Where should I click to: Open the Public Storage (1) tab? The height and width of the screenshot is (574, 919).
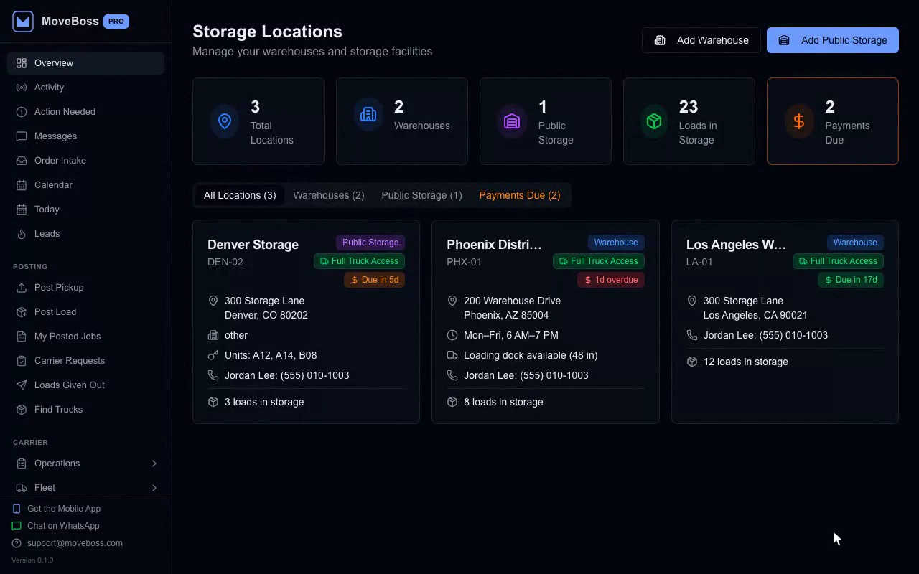[421, 195]
